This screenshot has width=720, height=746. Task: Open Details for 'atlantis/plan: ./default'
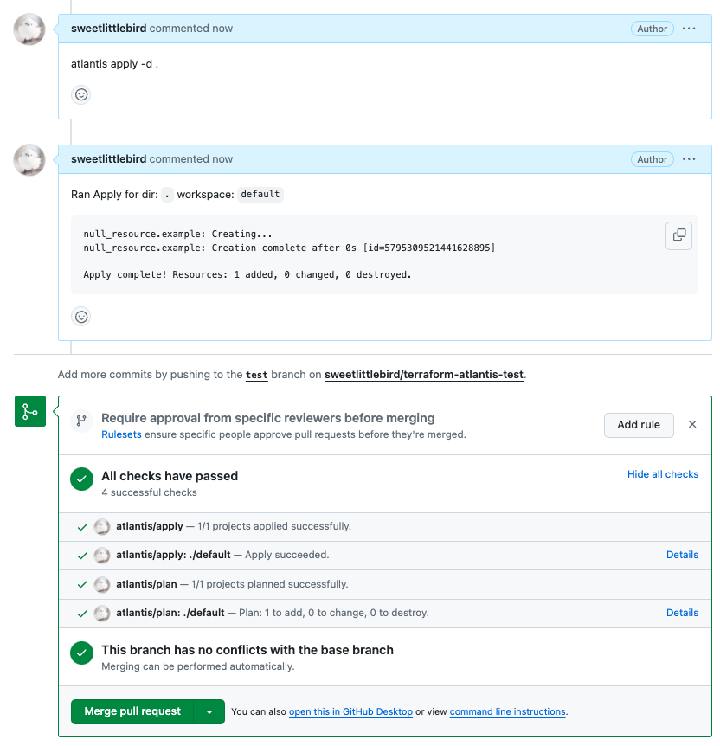pyautogui.click(x=682, y=613)
